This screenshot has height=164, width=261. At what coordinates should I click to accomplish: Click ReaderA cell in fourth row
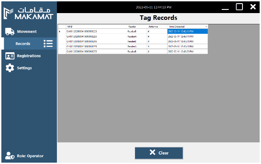[x=137, y=46]
